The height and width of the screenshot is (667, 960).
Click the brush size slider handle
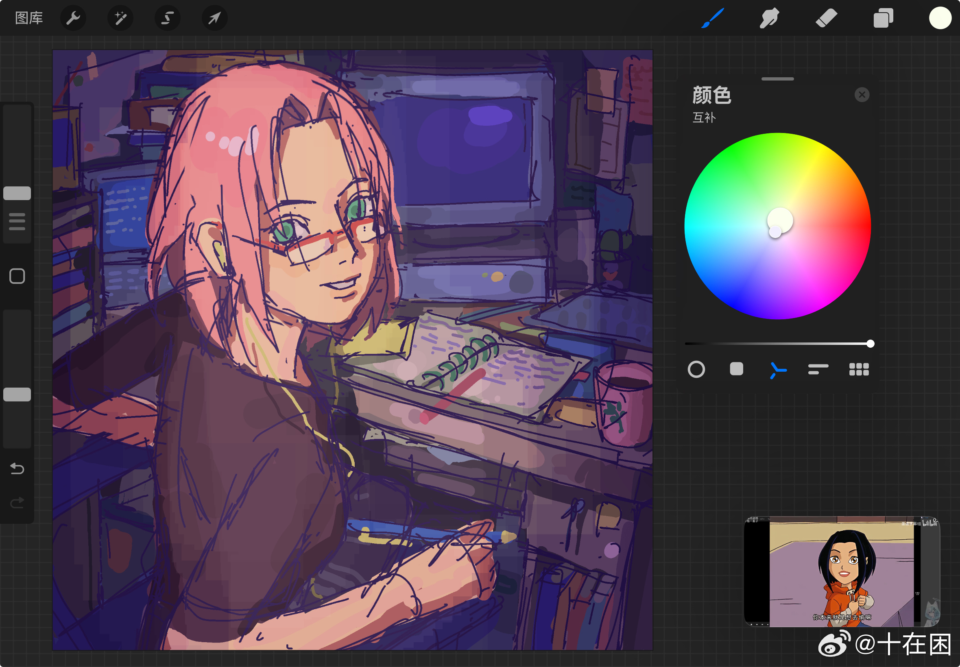[x=17, y=193]
